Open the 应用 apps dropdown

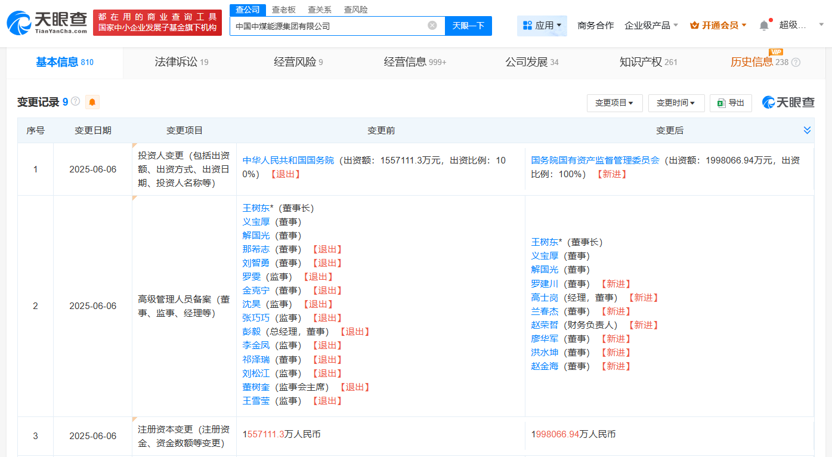542,26
